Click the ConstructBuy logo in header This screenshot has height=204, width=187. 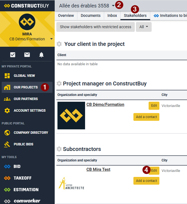[27, 6]
